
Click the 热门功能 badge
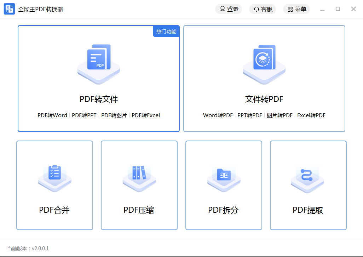point(166,31)
